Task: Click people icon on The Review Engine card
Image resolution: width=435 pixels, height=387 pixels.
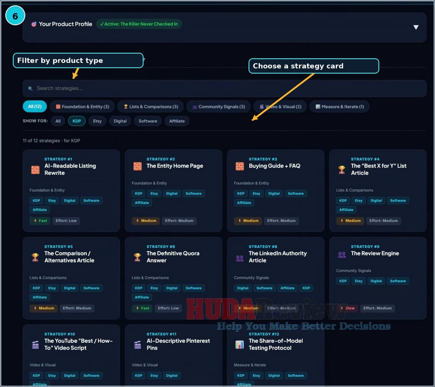Action: click(342, 254)
